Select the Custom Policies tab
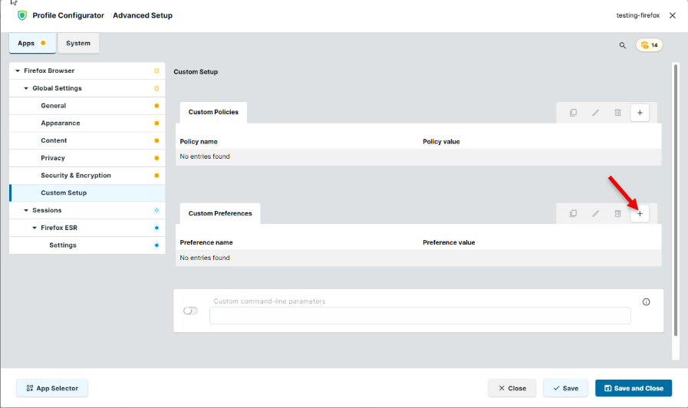 pyautogui.click(x=213, y=112)
